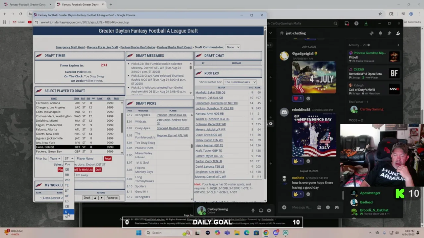
Task: Click Discord search magnifier icon
Action: pyautogui.click(x=335, y=23)
